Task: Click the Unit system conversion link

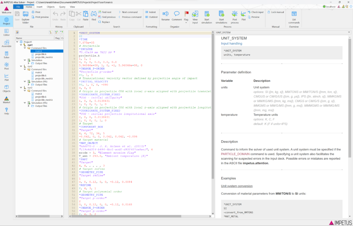Action: point(236,186)
